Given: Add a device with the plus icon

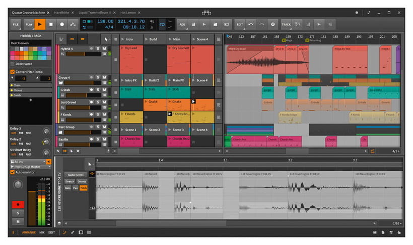Looking at the screenshot, I should 31,100.
